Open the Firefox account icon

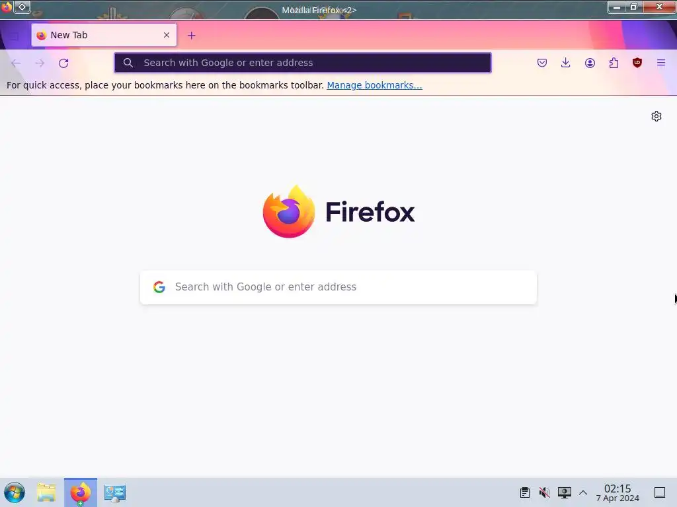(590, 63)
